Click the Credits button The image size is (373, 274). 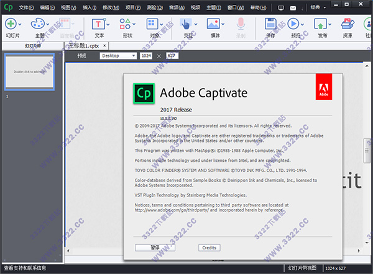pyautogui.click(x=210, y=247)
